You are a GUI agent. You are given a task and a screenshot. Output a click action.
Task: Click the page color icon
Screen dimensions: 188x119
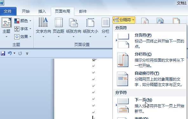tap(160, 21)
